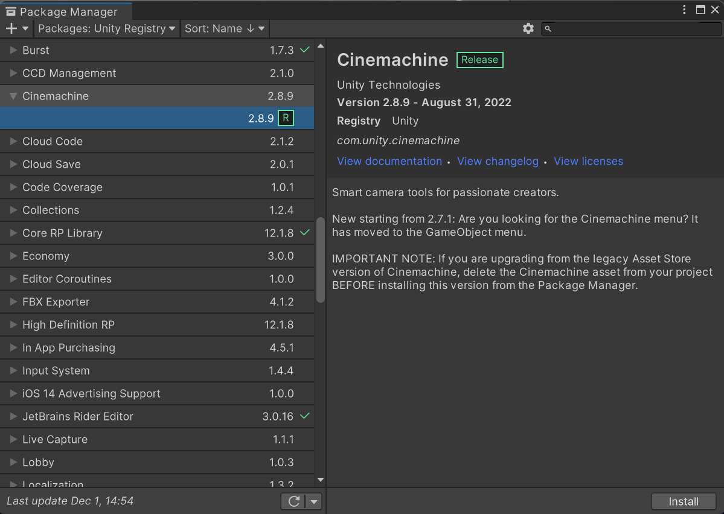Expand the Cloud Code package

pos(13,141)
